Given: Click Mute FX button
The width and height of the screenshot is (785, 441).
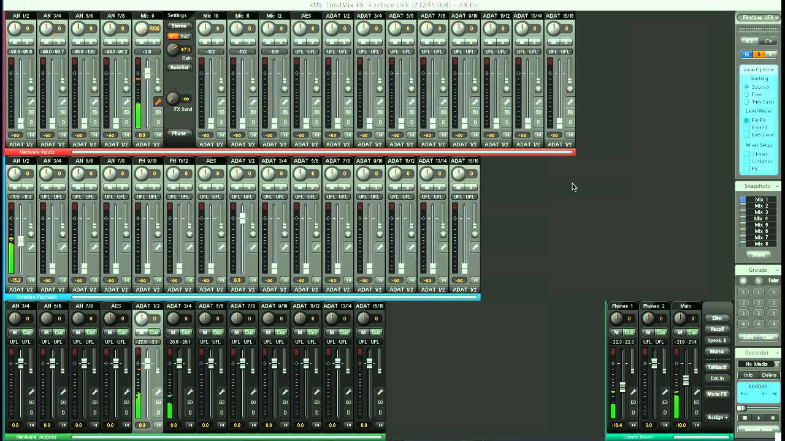Looking at the screenshot, I should point(717,394).
